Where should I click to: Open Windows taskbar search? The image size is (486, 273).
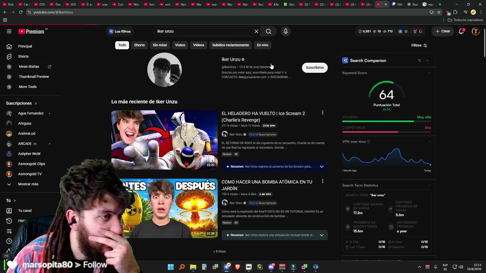click(x=182, y=267)
